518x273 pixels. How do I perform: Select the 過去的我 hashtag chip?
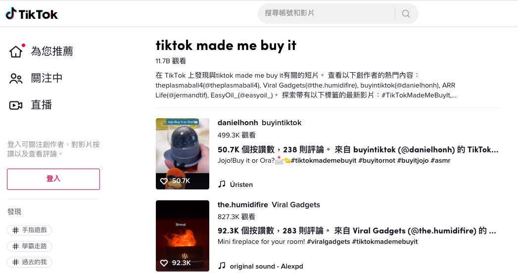30,262
